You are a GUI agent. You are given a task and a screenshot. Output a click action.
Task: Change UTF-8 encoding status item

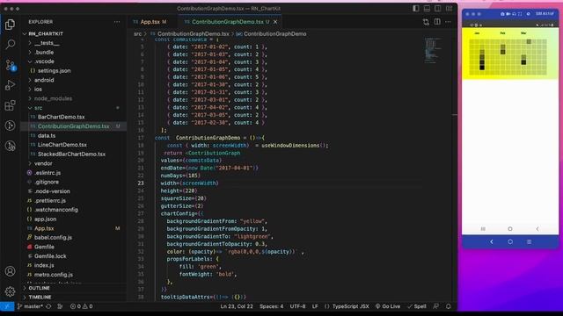(297, 306)
